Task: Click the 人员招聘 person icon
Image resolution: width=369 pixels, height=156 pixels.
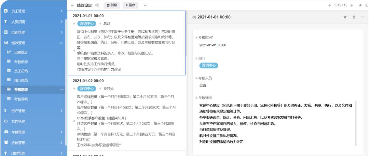Action: pyautogui.click(x=6, y=21)
